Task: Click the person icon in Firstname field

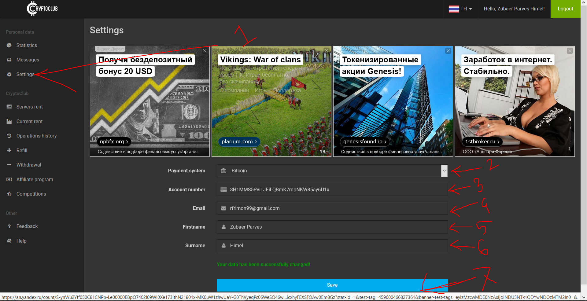Action: 223,227
